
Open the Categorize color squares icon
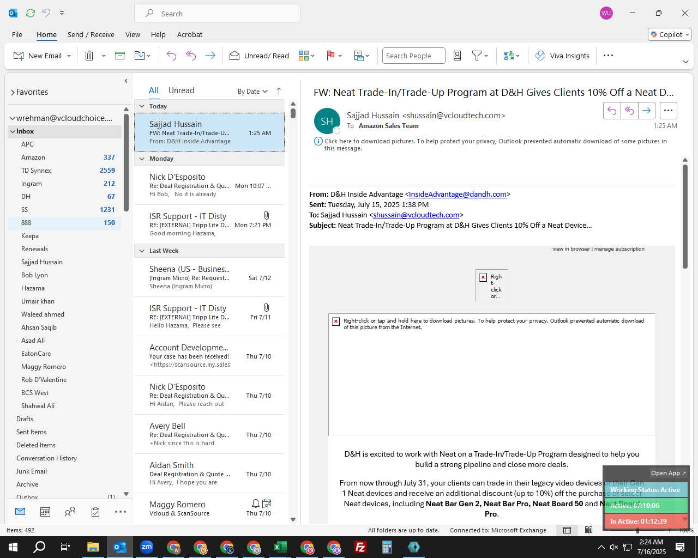coord(304,56)
